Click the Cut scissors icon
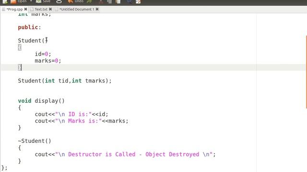This screenshot has width=307, height=172. click(101, 1)
